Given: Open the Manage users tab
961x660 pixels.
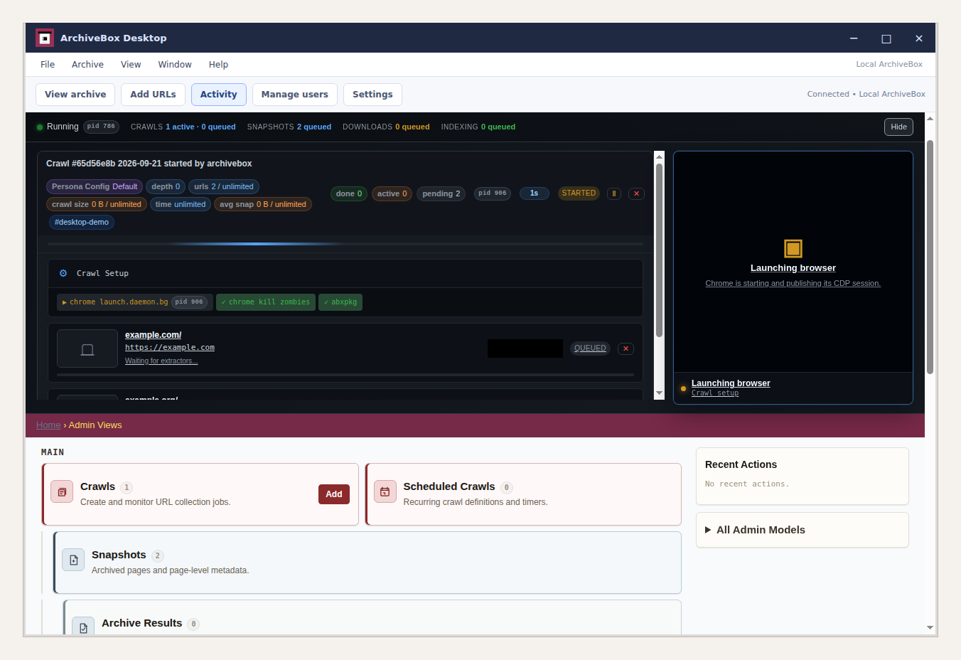Looking at the screenshot, I should (295, 95).
